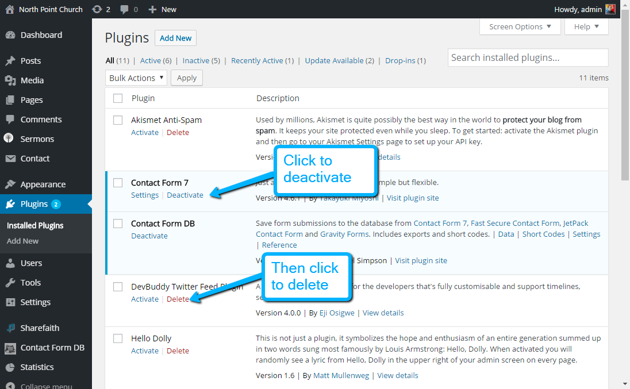The height and width of the screenshot is (389, 630).
Task: Click the Statistics pie chart icon
Action: click(x=10, y=367)
